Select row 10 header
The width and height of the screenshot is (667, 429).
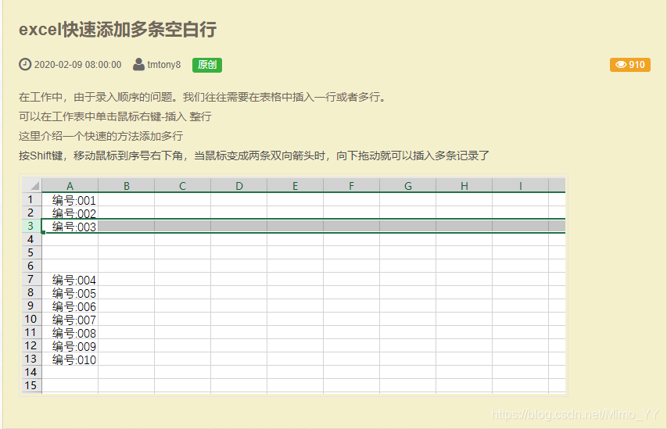32,319
